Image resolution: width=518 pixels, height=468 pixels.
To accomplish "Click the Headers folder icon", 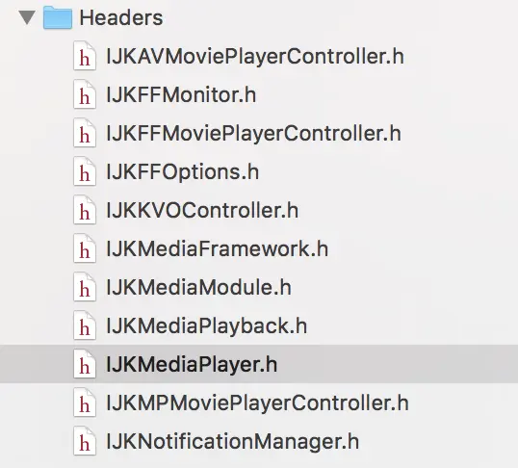I will tap(58, 17).
